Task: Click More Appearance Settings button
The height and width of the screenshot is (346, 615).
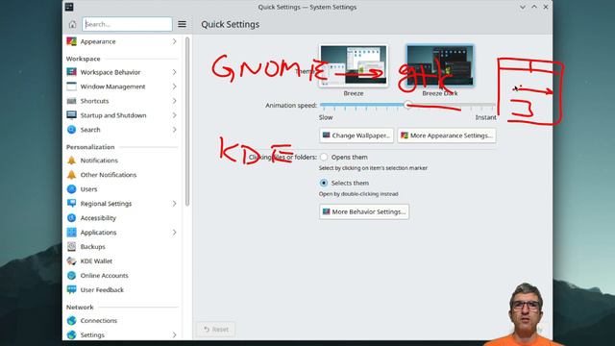Action: click(447, 136)
